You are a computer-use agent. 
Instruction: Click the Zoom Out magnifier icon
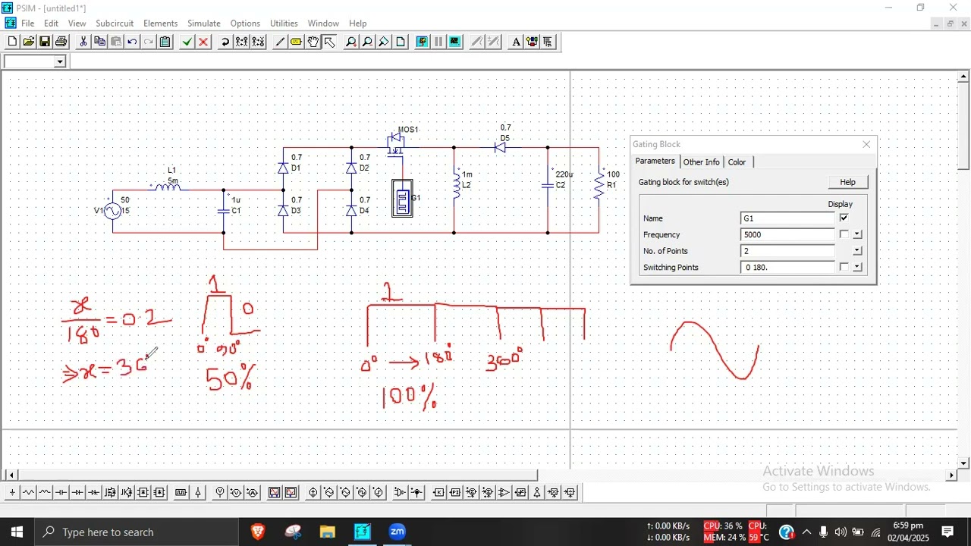click(367, 42)
